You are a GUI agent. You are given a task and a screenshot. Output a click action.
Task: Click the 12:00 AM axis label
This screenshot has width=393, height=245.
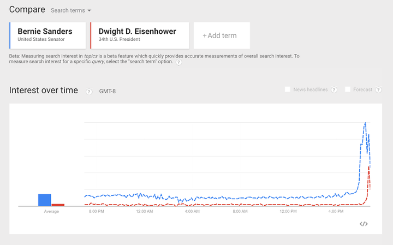[x=144, y=211]
